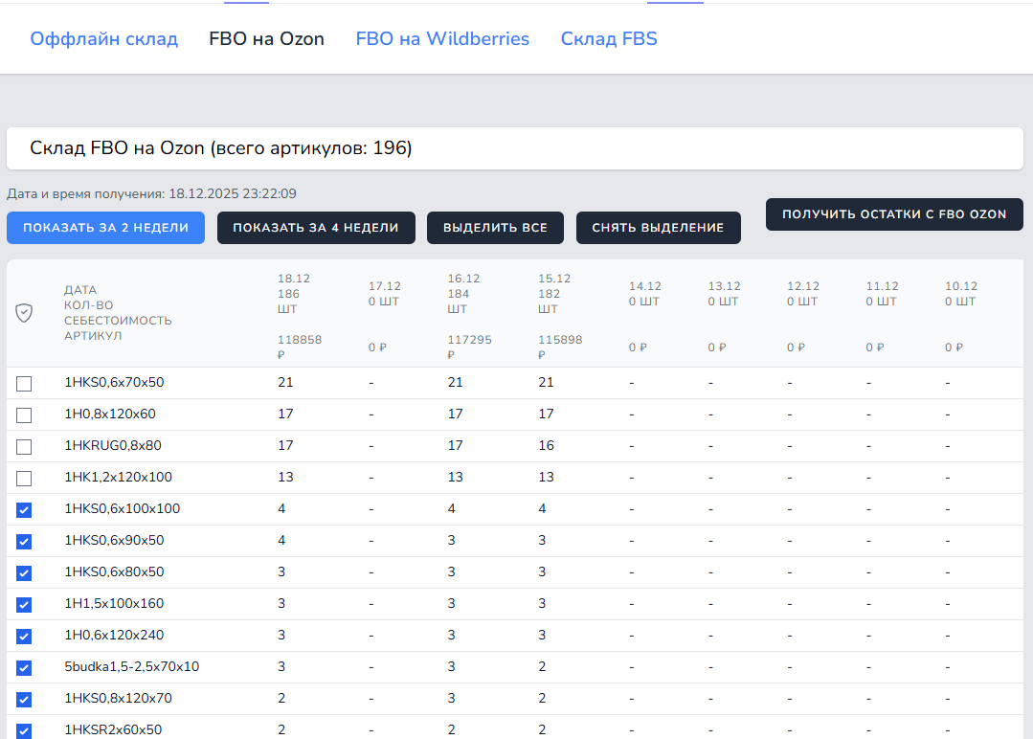This screenshot has height=739, width=1033.
Task: Toggle off the 5budka1,5-2,5x70x10 checkbox
Action: click(24, 668)
